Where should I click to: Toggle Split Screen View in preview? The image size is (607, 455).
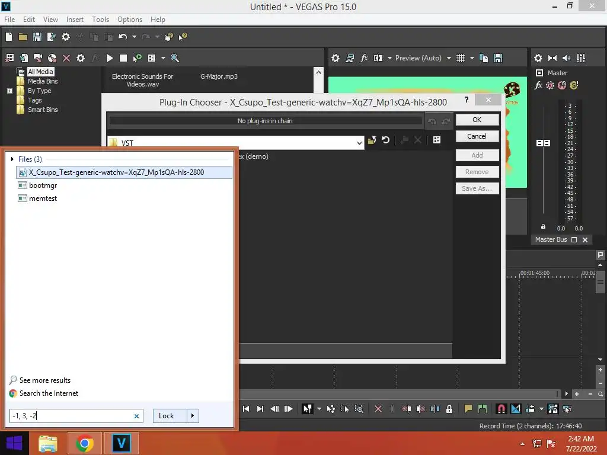[378, 58]
